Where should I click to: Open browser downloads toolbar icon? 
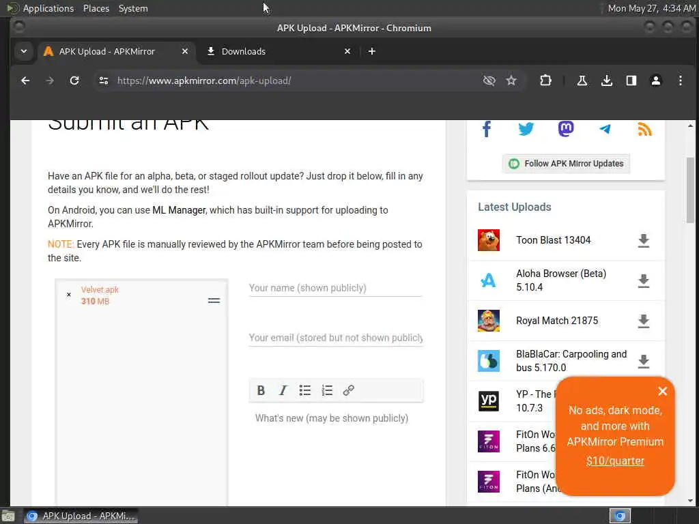tap(606, 81)
